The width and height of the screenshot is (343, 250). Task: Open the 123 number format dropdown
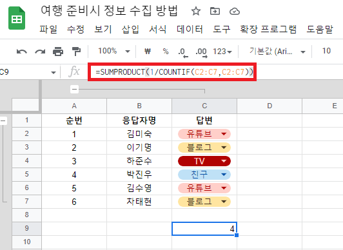(222, 52)
